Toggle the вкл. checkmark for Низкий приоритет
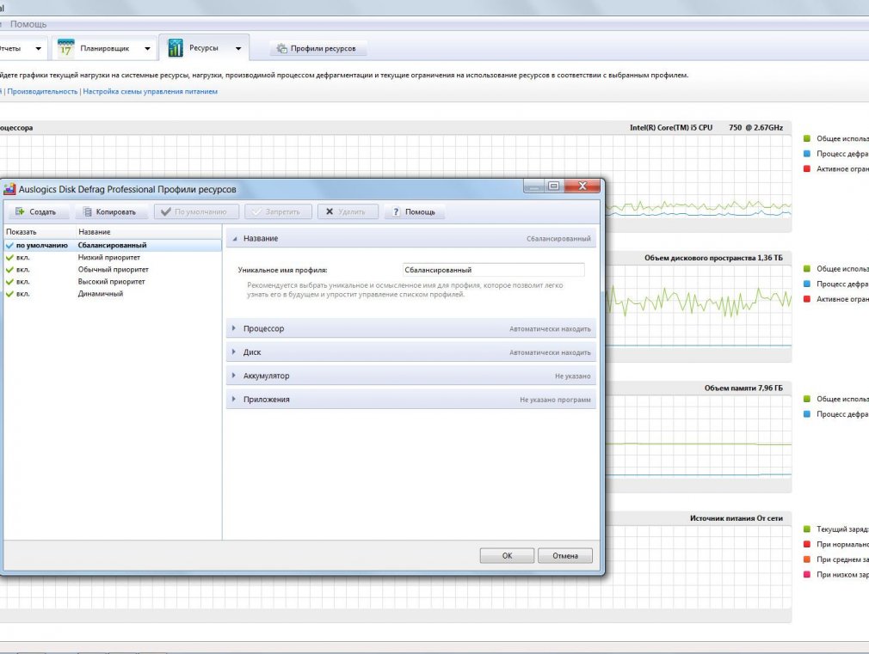Image resolution: width=869 pixels, height=654 pixels. click(9, 258)
